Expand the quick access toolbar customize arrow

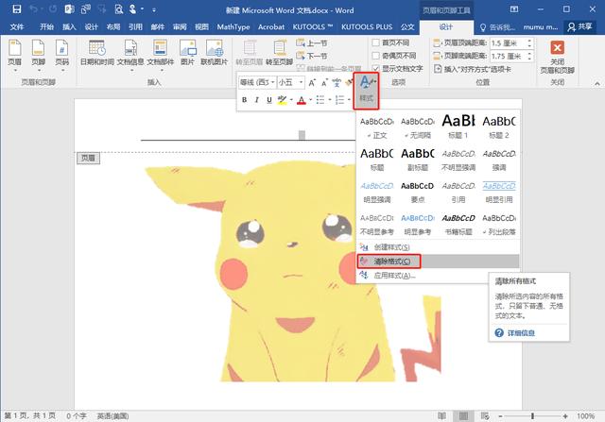154,9
